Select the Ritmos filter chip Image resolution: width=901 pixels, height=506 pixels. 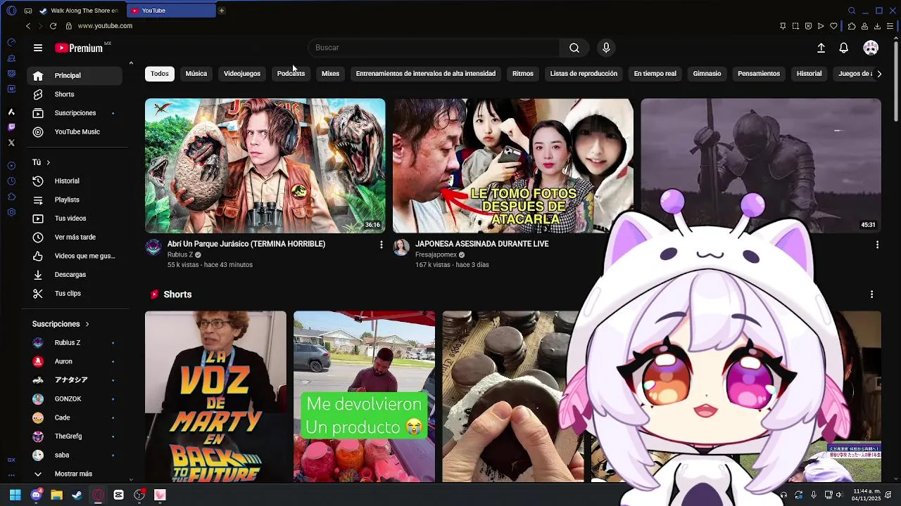coord(523,74)
